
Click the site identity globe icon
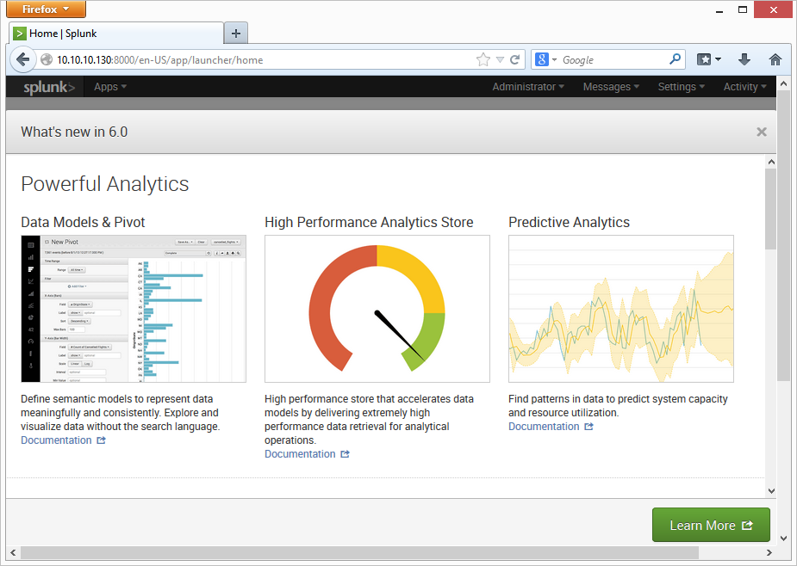point(47,60)
